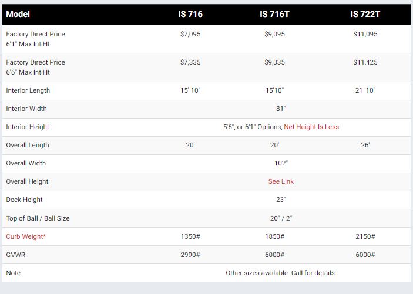This screenshot has height=294, width=413.
Task: Click the $11,095 price cell
Action: [x=365, y=34]
